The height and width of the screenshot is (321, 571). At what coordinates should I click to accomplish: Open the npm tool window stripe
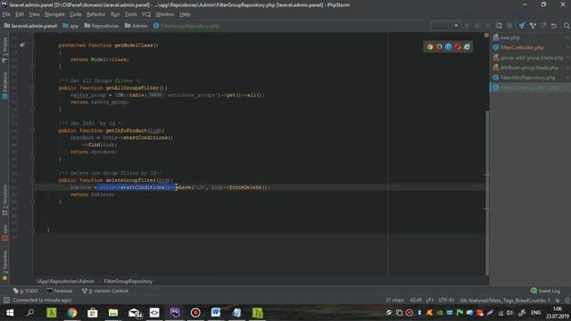click(4, 233)
